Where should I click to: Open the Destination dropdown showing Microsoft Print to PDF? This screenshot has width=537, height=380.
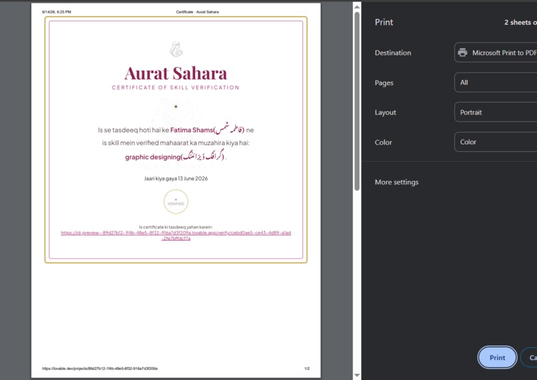pos(496,53)
